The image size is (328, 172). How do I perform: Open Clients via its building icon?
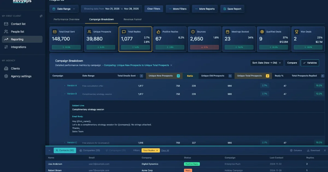pyautogui.click(x=6, y=69)
